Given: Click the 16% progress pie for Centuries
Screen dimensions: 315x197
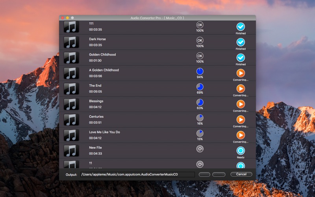Looking at the screenshot, I should (x=200, y=118).
